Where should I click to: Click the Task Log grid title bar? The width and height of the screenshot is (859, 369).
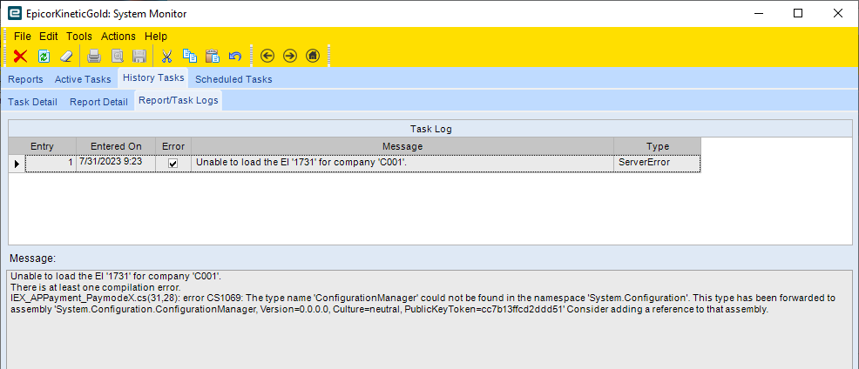click(x=430, y=129)
